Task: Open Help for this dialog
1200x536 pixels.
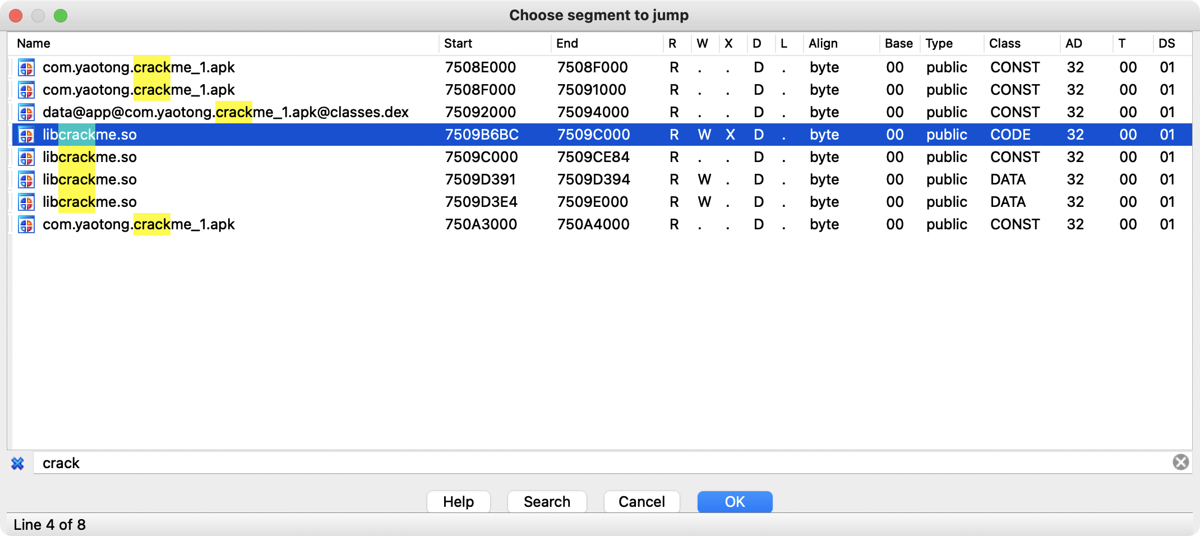Action: click(458, 502)
